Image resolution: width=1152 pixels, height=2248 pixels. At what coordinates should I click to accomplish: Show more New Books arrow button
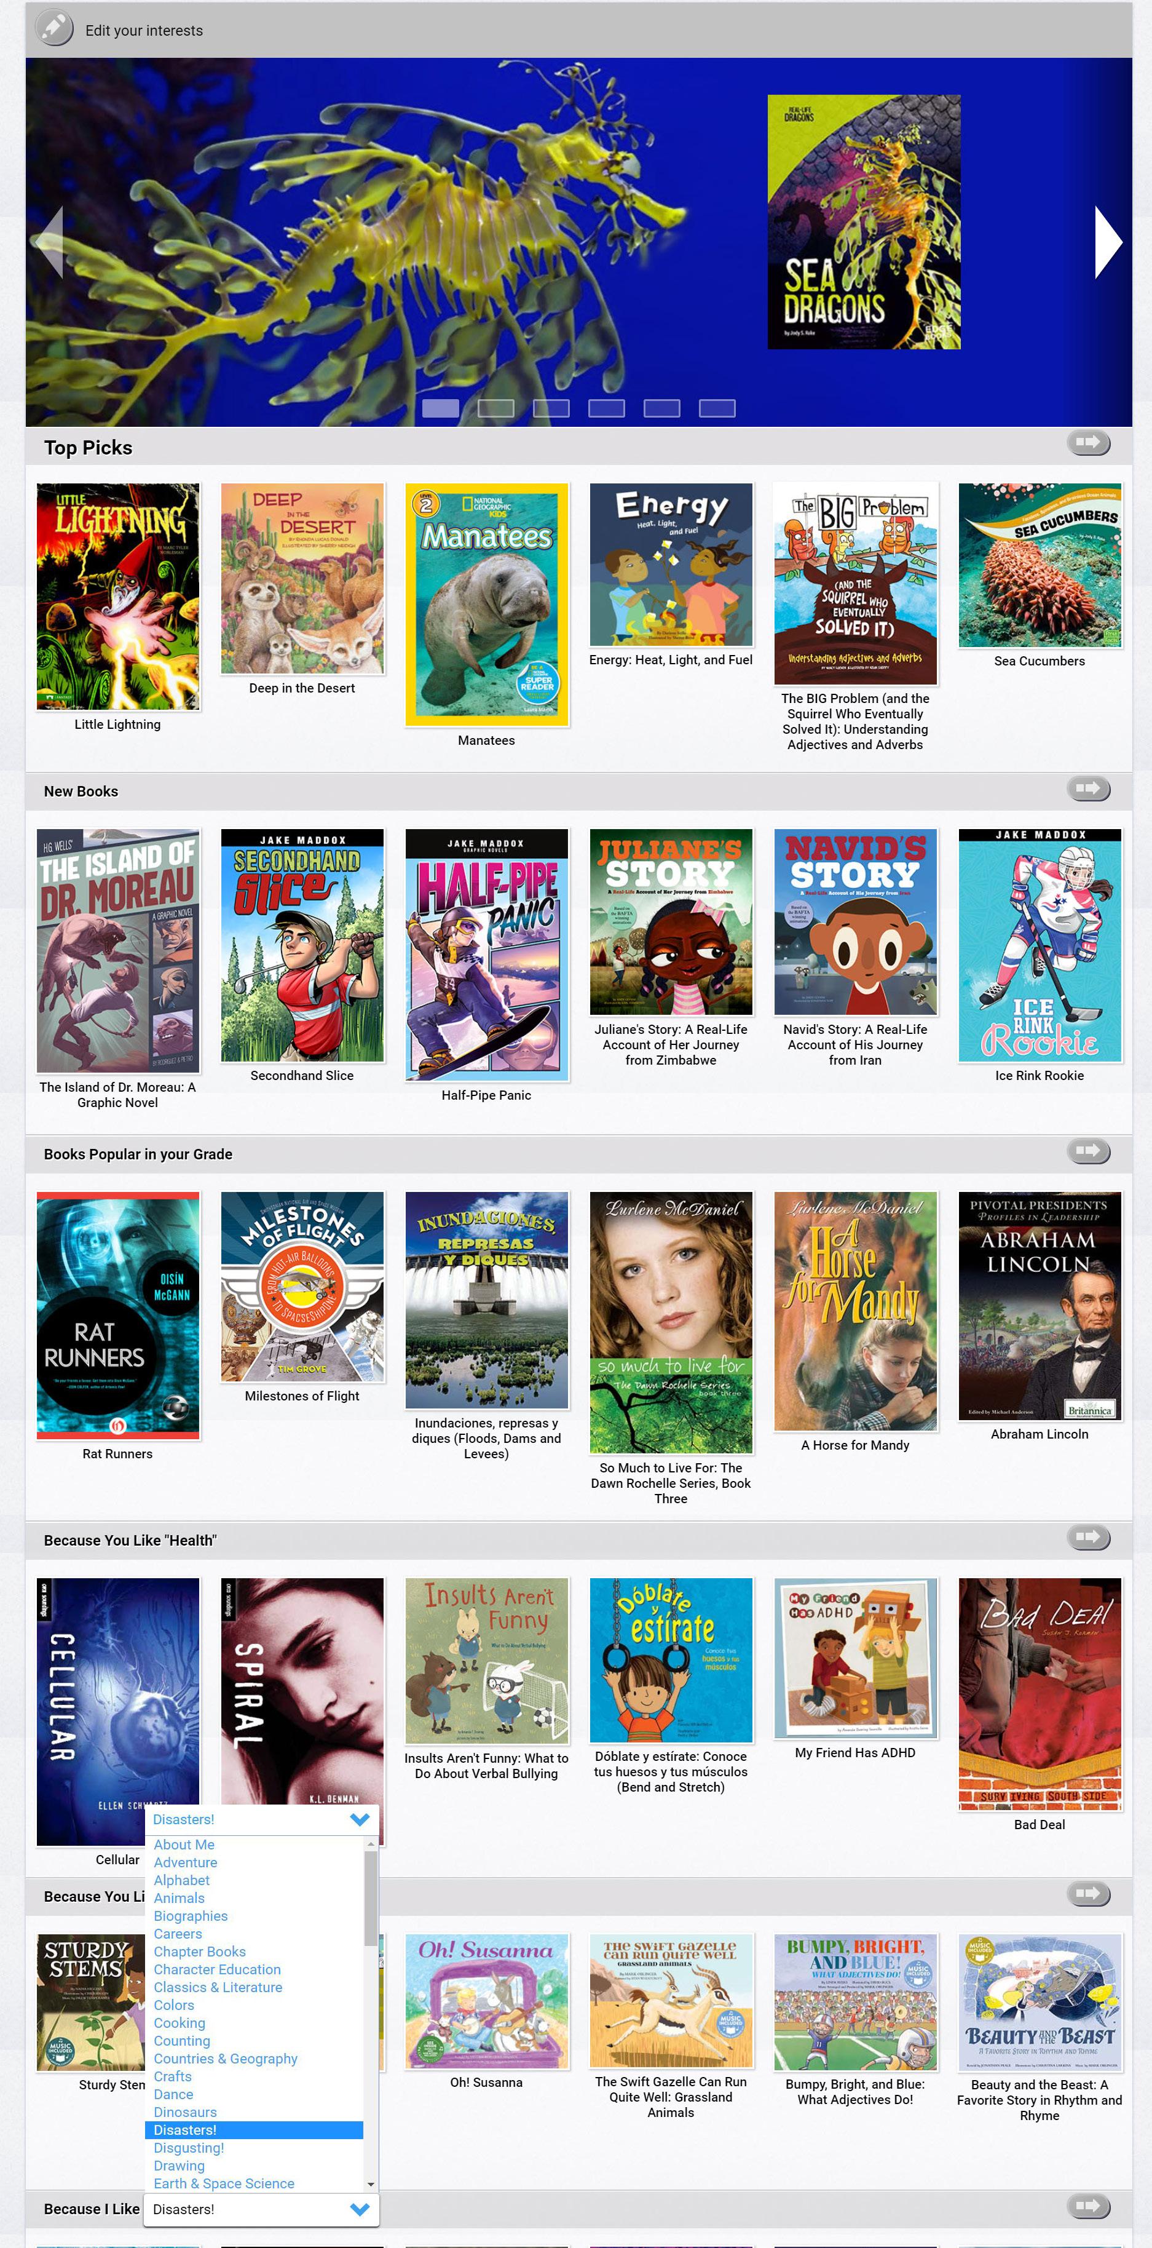(x=1088, y=789)
